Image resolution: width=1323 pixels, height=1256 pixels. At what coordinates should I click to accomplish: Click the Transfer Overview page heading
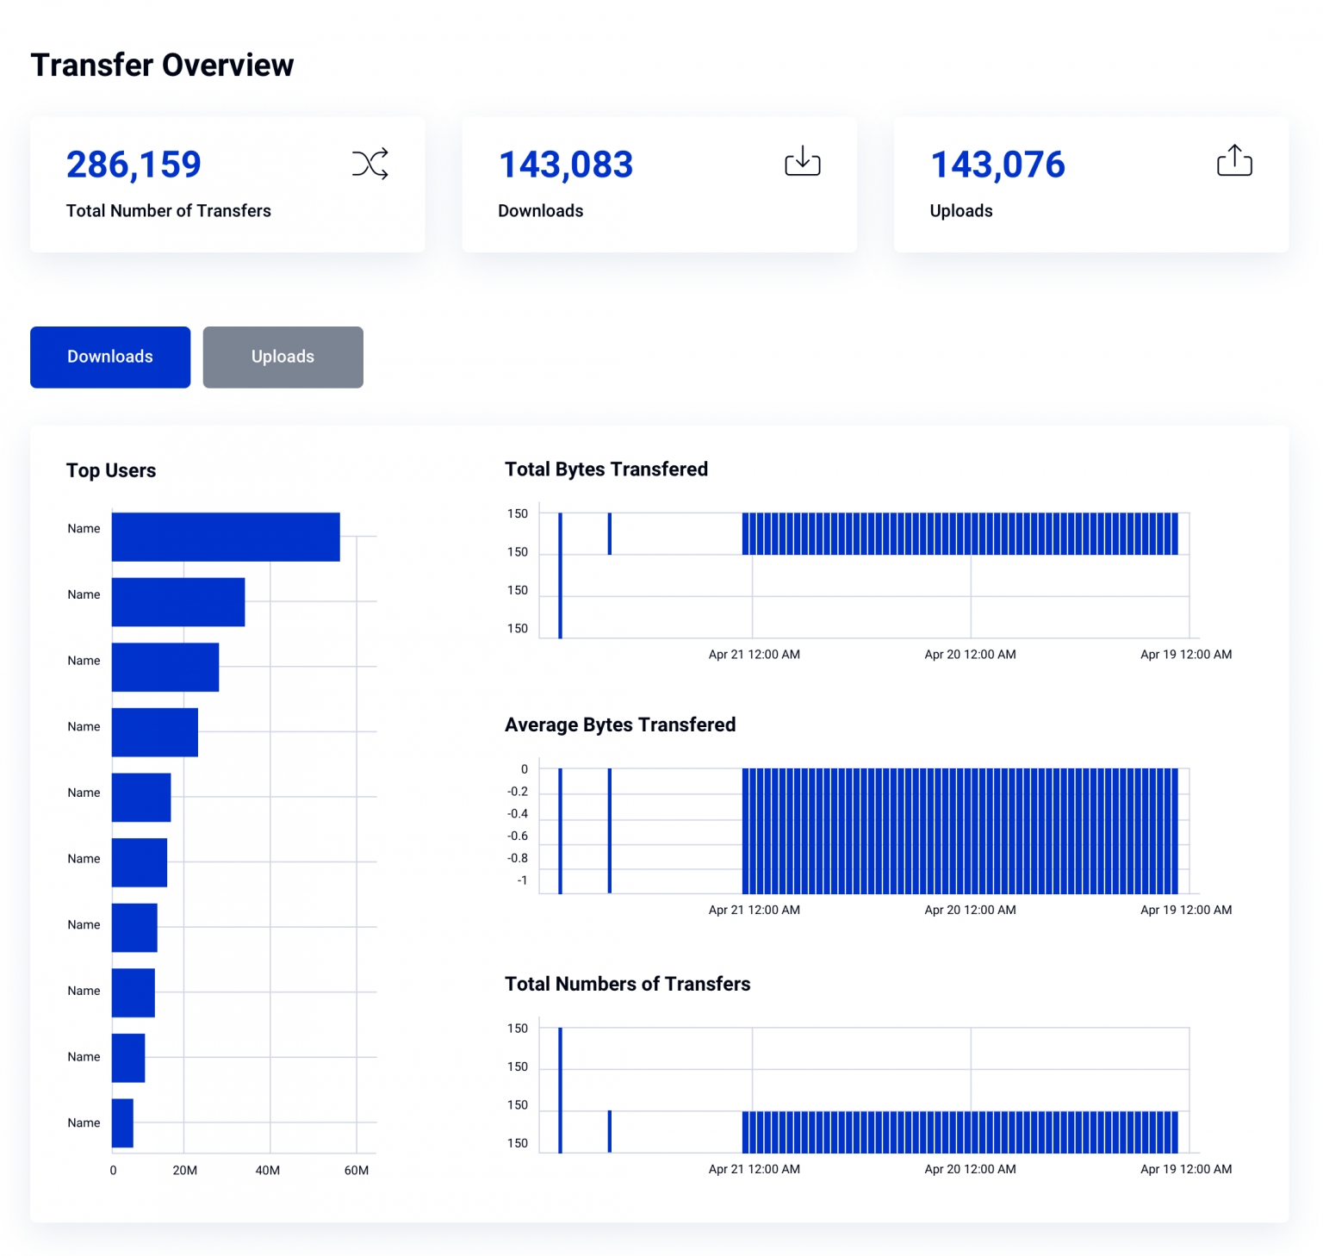pyautogui.click(x=162, y=65)
